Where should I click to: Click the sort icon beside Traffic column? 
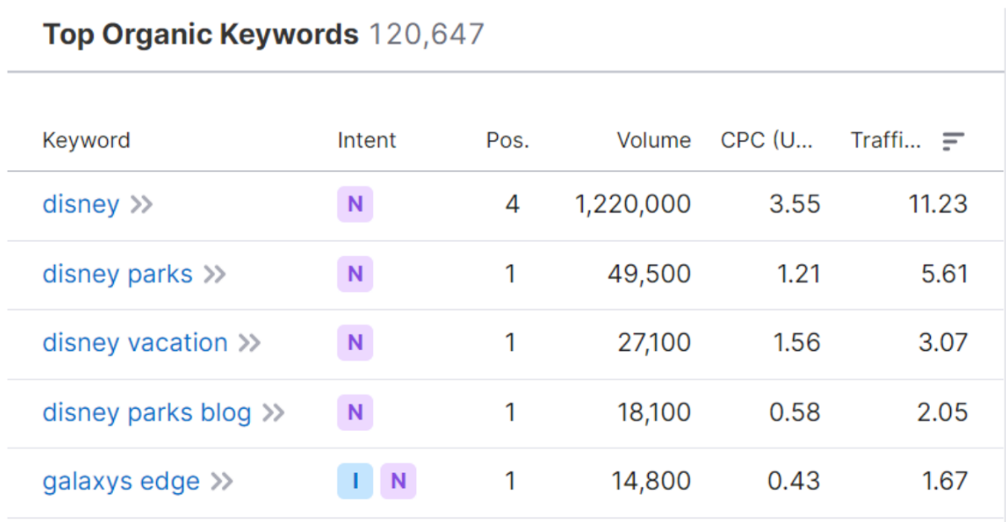point(954,141)
